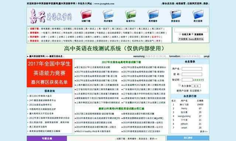
Task: Click 更多 in the 英语语法 row
Action: 158,41
